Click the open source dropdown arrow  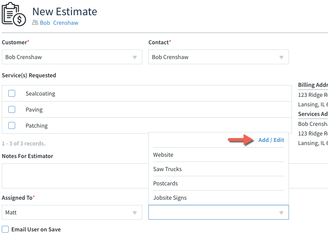[281, 213]
